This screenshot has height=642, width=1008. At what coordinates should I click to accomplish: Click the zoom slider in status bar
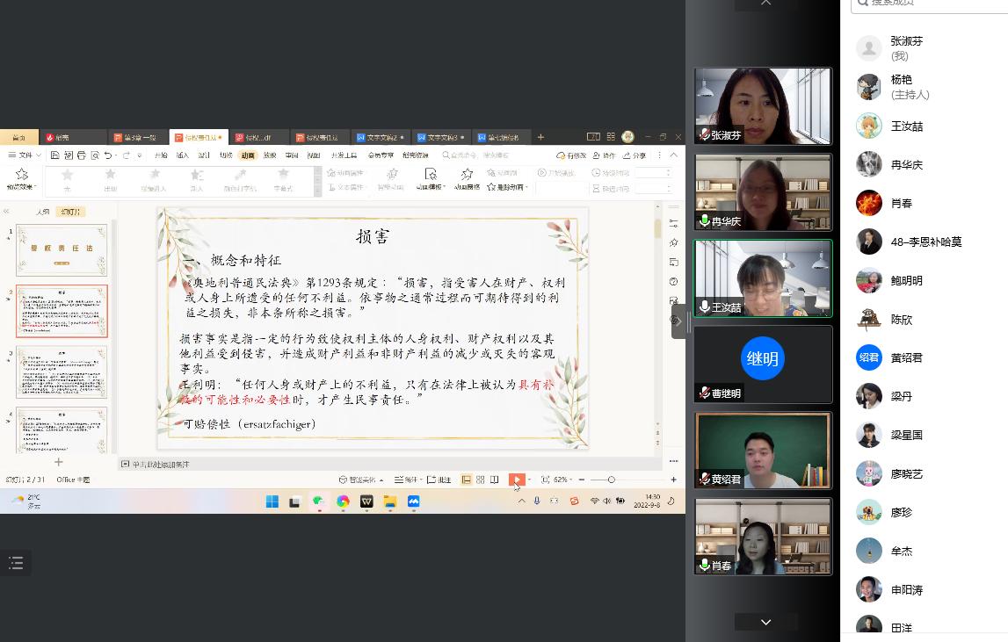coord(612,480)
